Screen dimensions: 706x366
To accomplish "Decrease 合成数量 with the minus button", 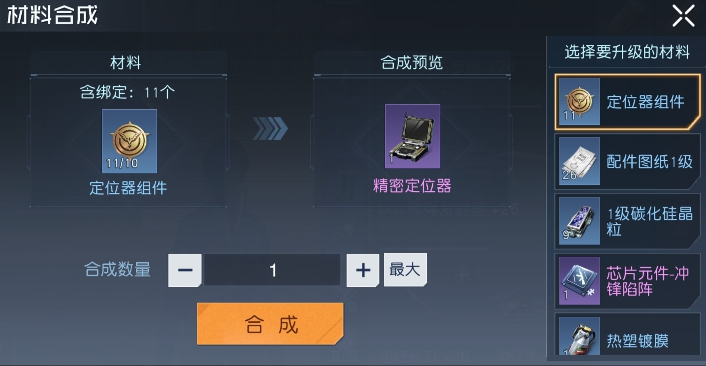I will pyautogui.click(x=185, y=270).
